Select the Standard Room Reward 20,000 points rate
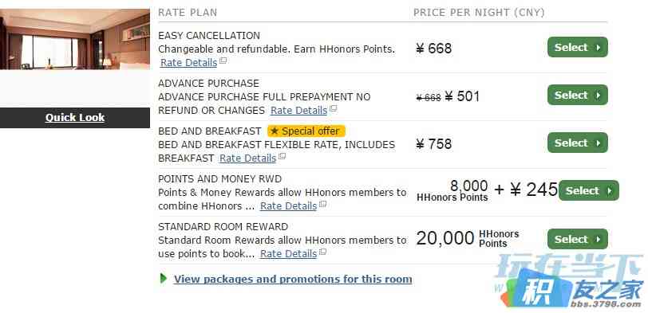The image size is (648, 313). point(577,239)
